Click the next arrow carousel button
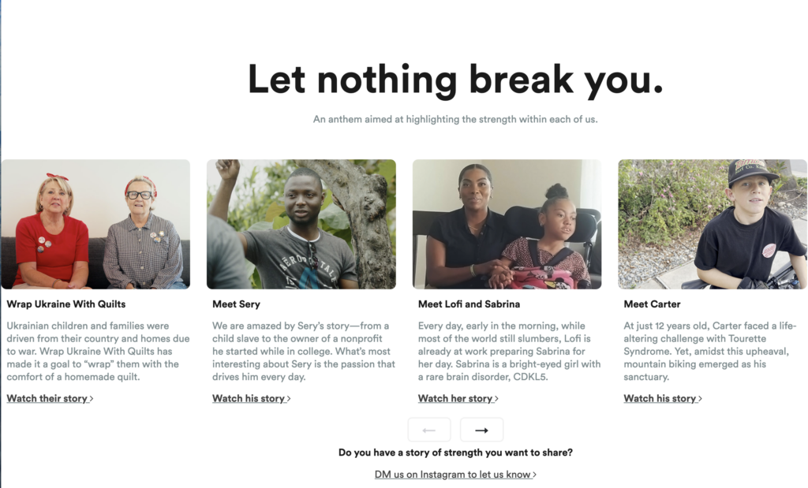Image resolution: width=808 pixels, height=488 pixels. click(481, 430)
